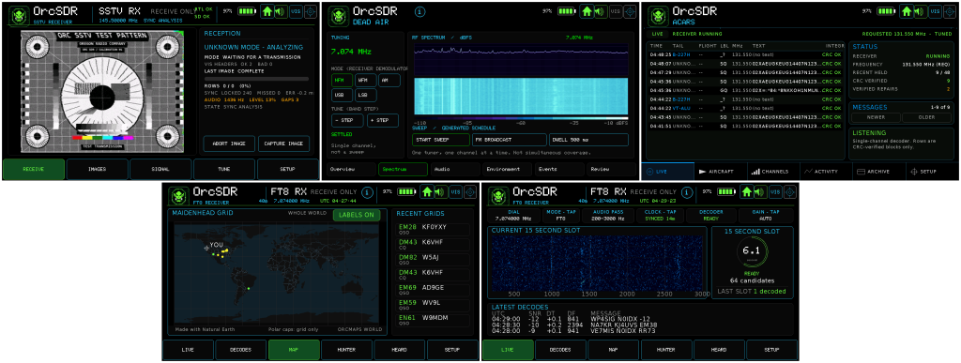Click minus STEP tune button
Viewport: 961px width, 363px height.
click(x=347, y=121)
